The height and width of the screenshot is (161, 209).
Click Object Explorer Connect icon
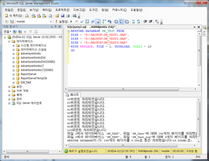click(x=15, y=32)
